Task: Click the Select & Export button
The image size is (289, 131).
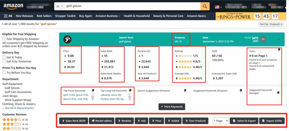Action: point(244,121)
